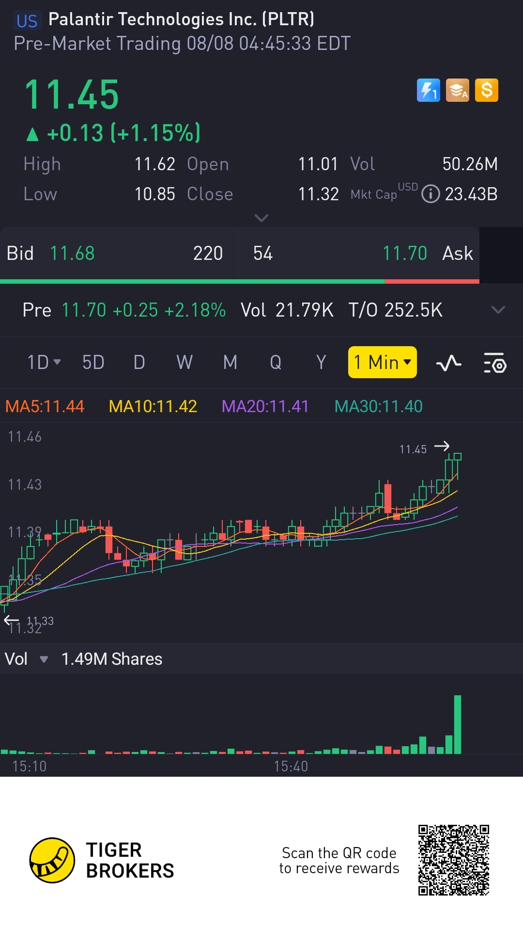Viewport: 523px width, 944px height.
Task: Switch chart to Q quarterly tab
Action: pos(276,362)
